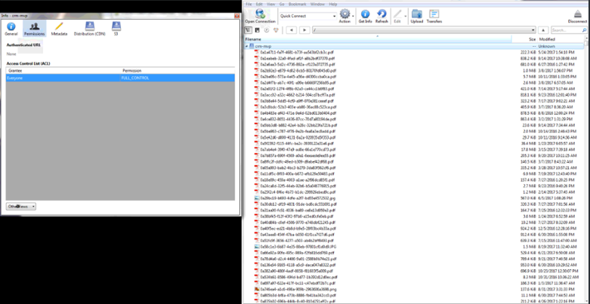Refresh the file listing
The height and width of the screenshot is (304, 590).
(381, 15)
